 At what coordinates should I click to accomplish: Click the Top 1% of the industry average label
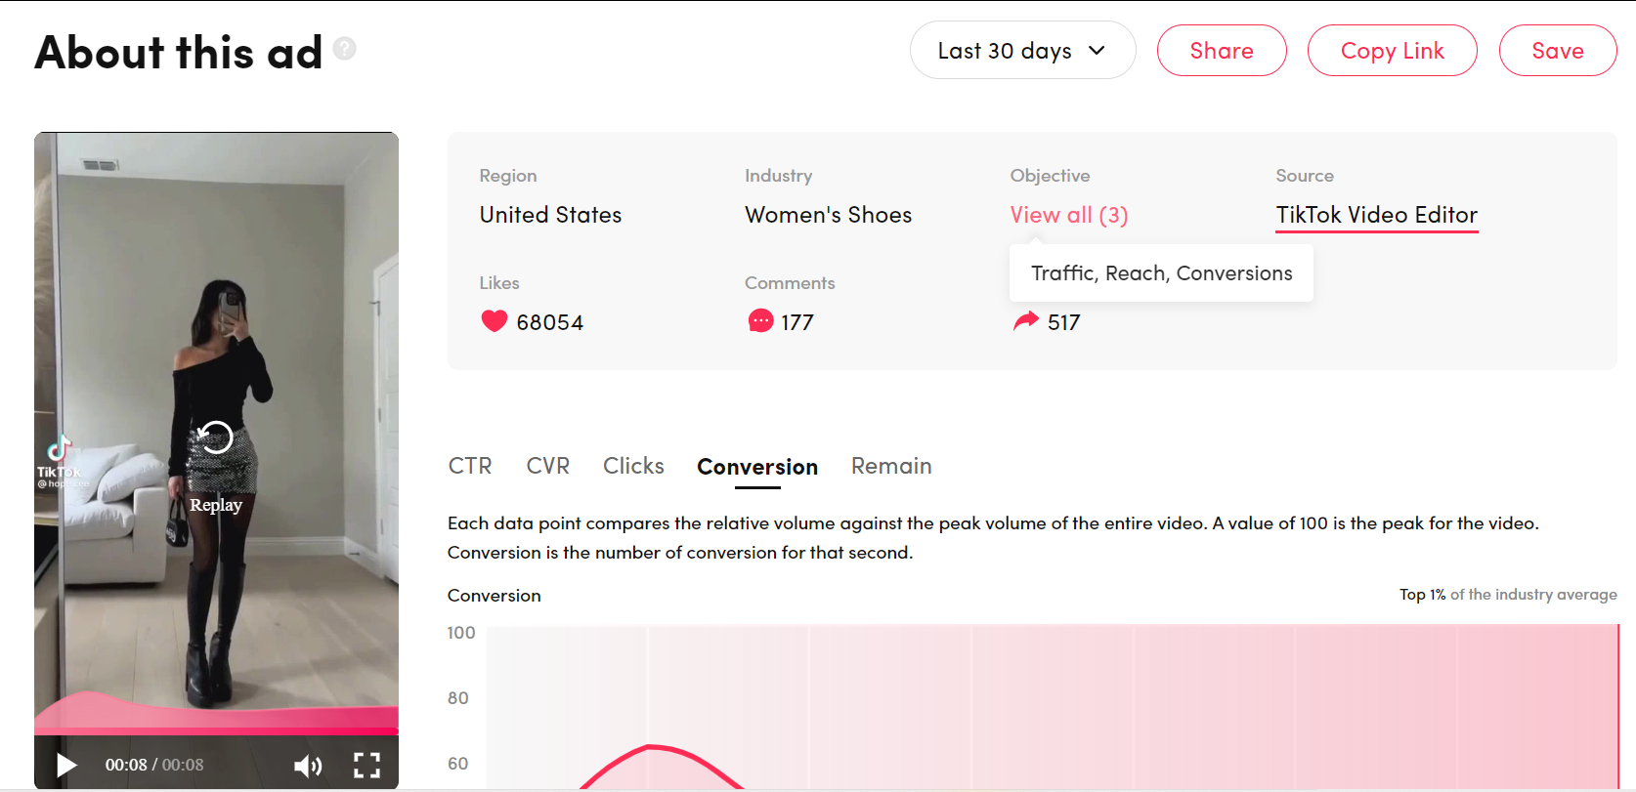pyautogui.click(x=1508, y=595)
